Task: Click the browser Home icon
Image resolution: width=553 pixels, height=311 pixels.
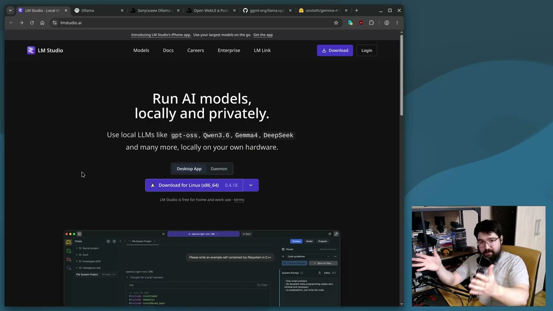Action: click(x=42, y=23)
